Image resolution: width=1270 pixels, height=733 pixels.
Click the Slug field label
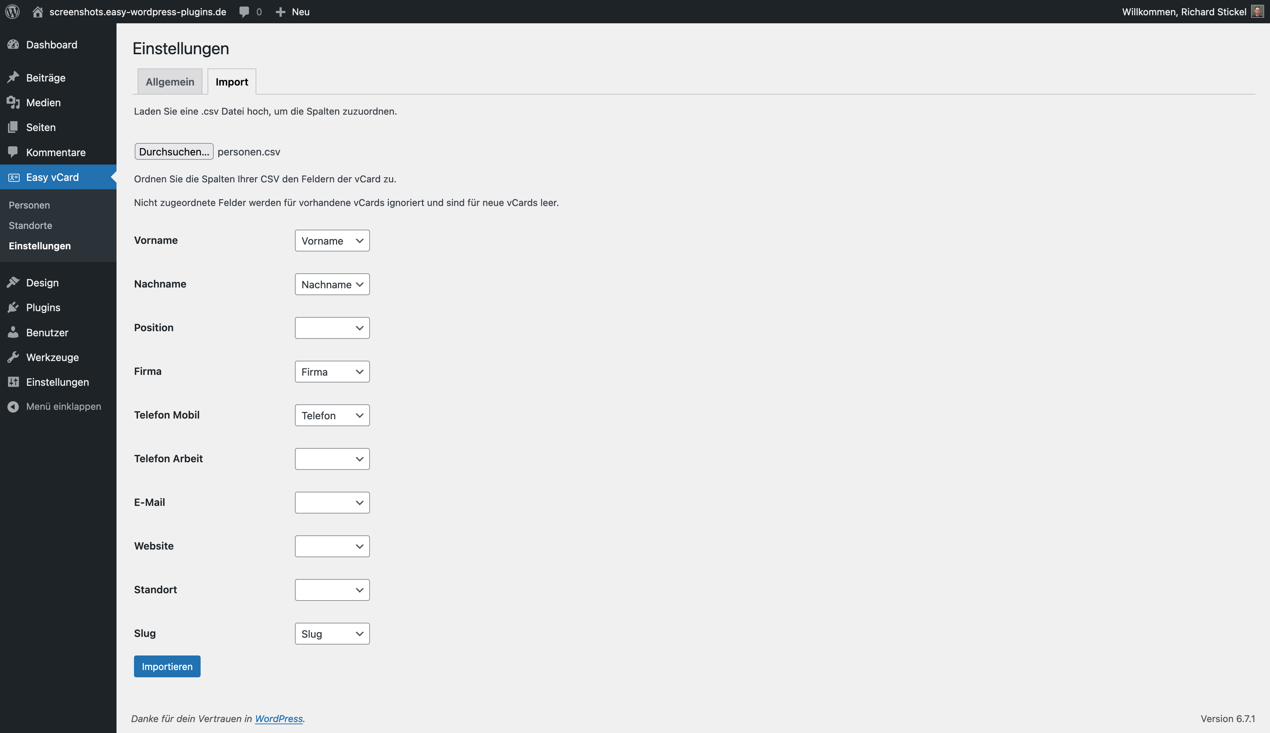coord(145,633)
